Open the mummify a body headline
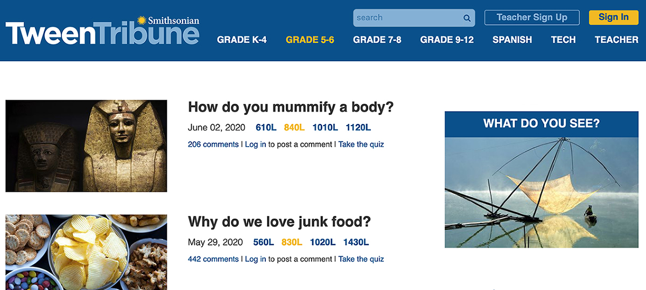 click(291, 107)
